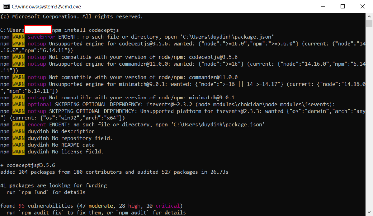Click the red 'saveError' text
This screenshot has width=373, height=216.
click(42, 37)
